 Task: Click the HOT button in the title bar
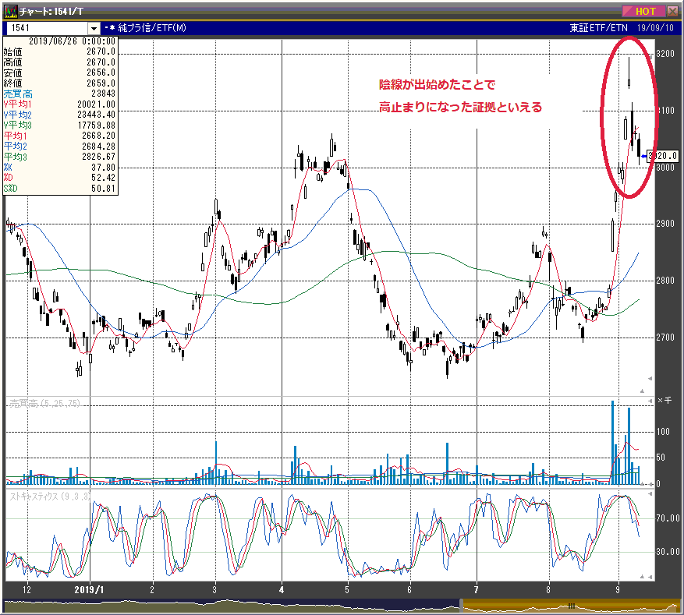coord(643,12)
